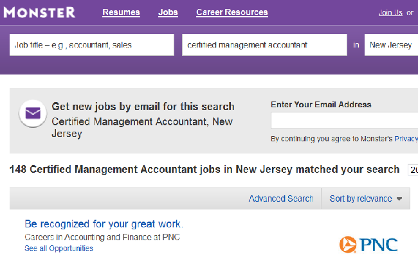Click the results count heading text
The width and height of the screenshot is (418, 255).
[x=204, y=170]
